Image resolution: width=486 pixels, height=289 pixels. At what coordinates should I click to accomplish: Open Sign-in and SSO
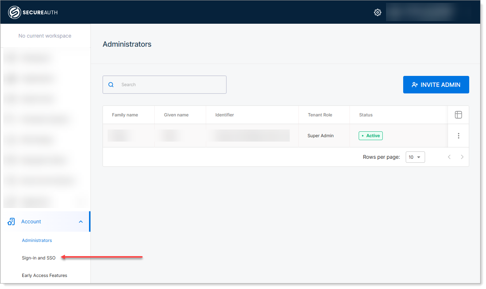[x=39, y=258]
